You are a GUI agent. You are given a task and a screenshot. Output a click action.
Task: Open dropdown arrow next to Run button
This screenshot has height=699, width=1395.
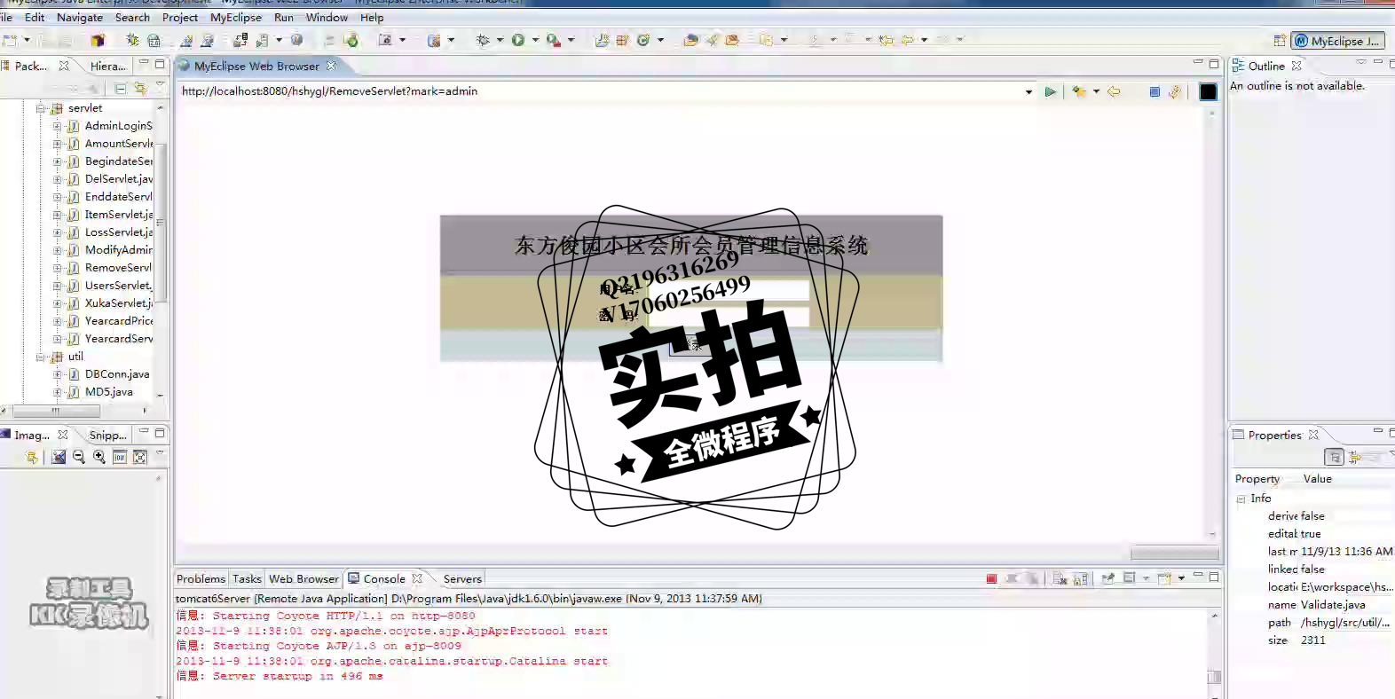535,40
